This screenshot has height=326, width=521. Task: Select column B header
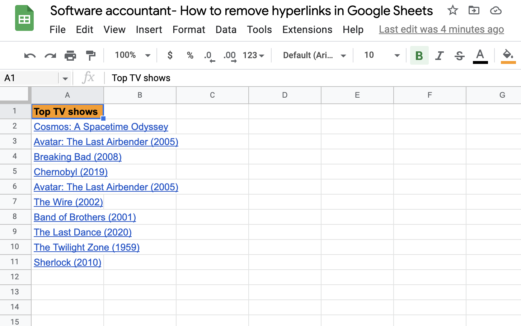[x=140, y=95]
